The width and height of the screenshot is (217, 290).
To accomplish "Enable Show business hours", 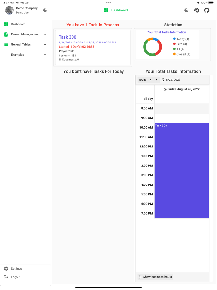I will pos(155,277).
